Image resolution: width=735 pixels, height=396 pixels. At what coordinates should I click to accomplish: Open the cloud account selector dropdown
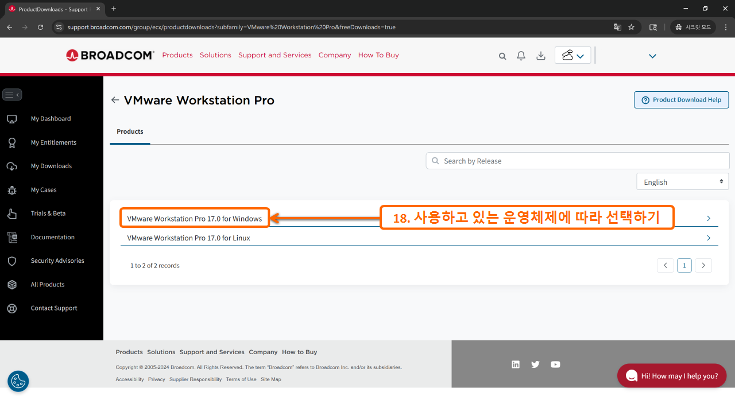[572, 55]
